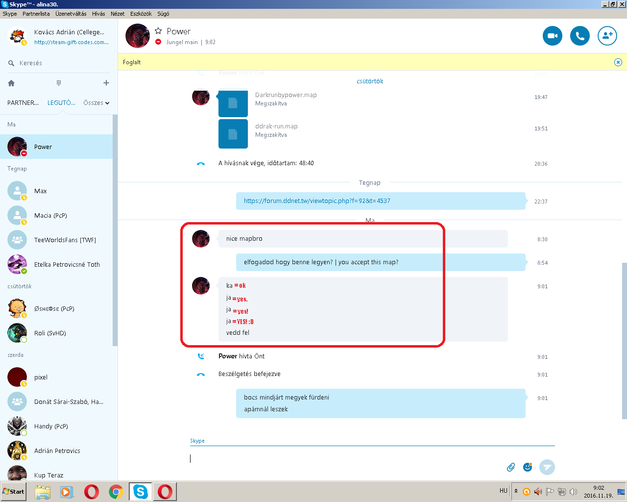This screenshot has width=627, height=502.
Task: Toggle favorite star next to Power
Action: tap(158, 31)
